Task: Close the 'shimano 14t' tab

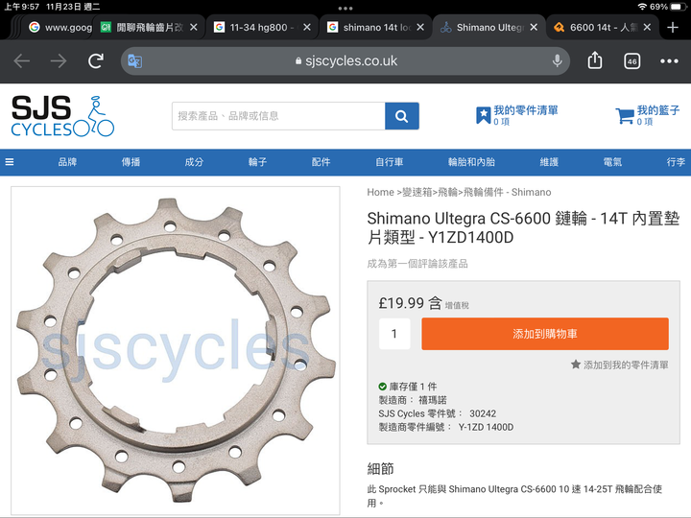Action: [x=420, y=27]
